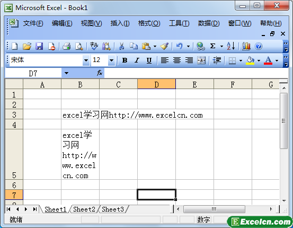Open the Chart Wizard icon
The image size is (293, 228).
(x=246, y=46)
